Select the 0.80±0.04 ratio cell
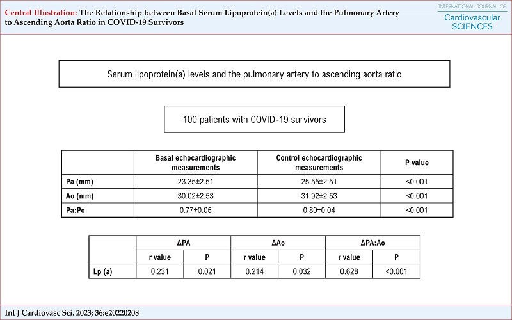This screenshot has height=320, width=512. pos(319,211)
